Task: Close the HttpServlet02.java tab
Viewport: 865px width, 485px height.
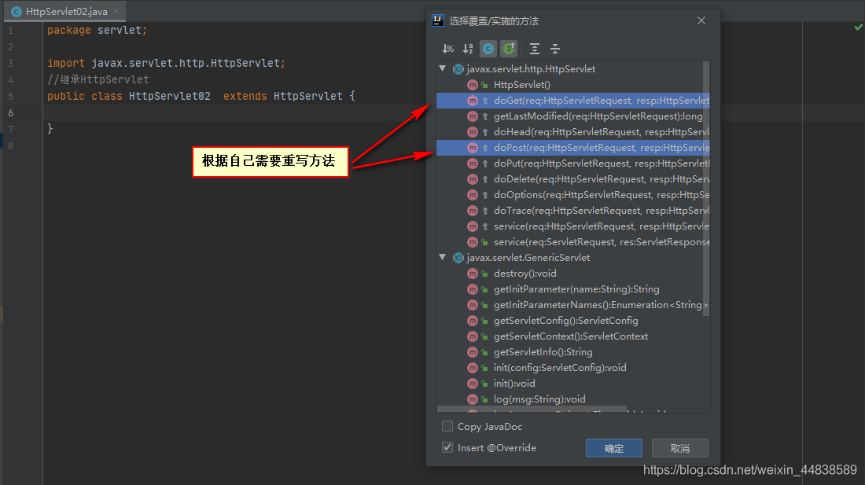Action: coord(116,11)
